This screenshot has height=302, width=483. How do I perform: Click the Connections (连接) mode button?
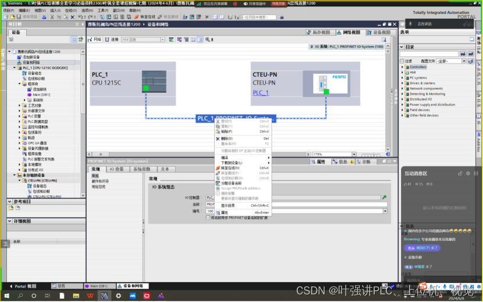pos(112,40)
